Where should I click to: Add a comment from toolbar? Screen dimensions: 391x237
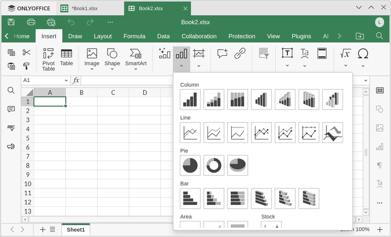point(222,53)
